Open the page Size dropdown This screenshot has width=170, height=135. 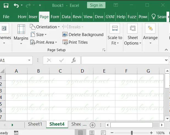point(38,35)
